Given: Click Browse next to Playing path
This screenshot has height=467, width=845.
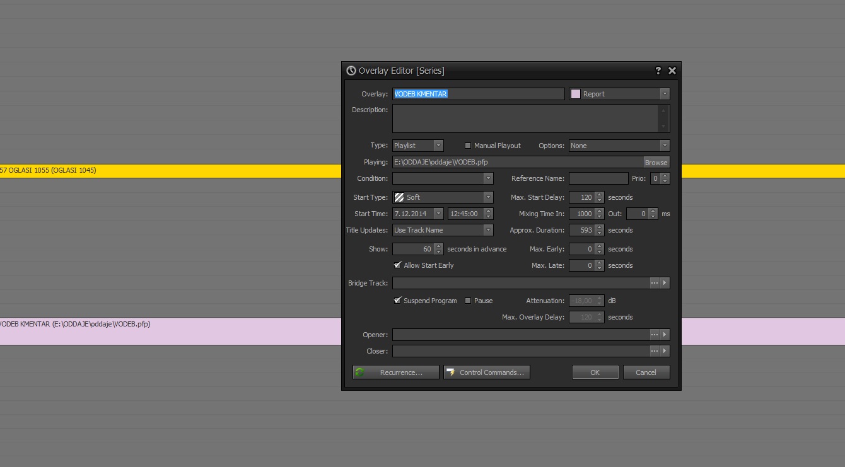Looking at the screenshot, I should 656,162.
